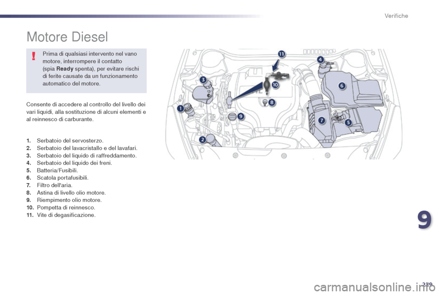Click diagram marker 11 for the bleed screw
Screen dimensions: 443x295
point(281,54)
